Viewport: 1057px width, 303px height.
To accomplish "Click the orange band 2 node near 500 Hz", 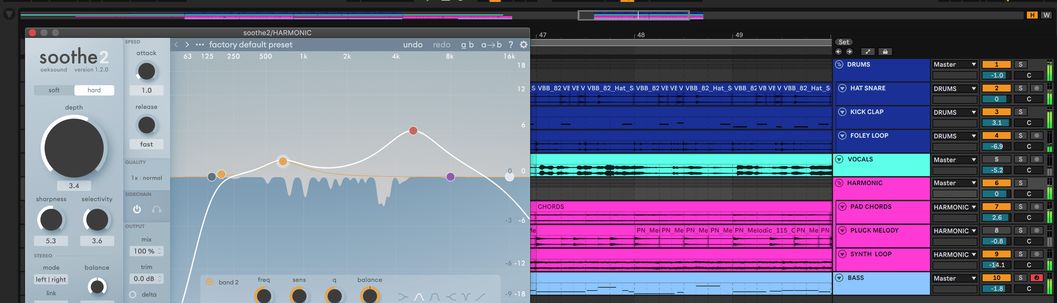I will (283, 161).
